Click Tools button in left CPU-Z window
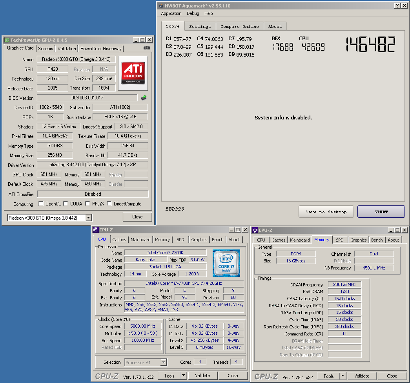Image resolution: width=410 pixels, height=383 pixels. coord(169,376)
